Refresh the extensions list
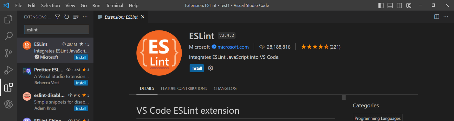 click(67, 17)
